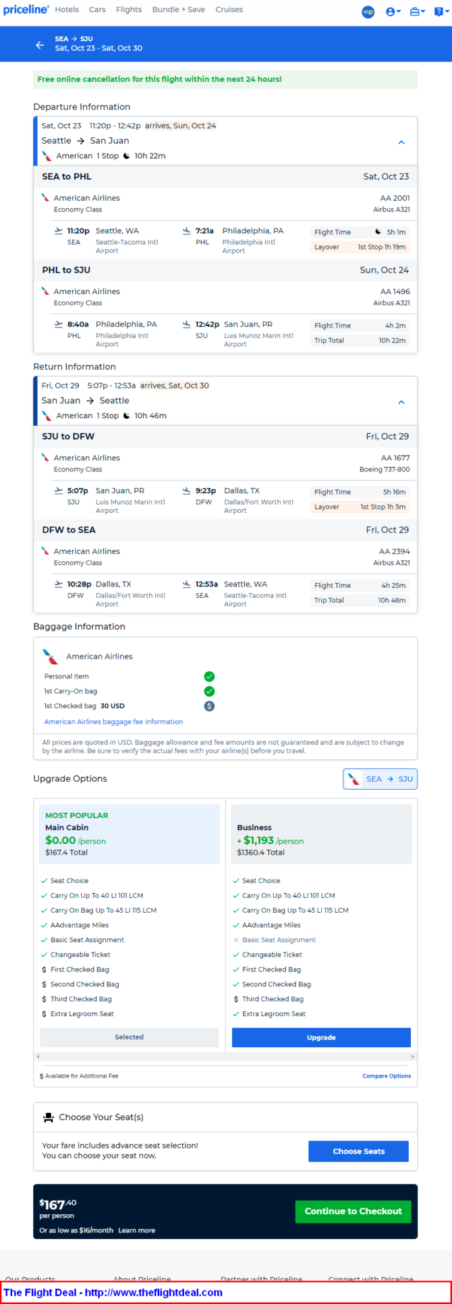
Task: Select the Business fare option card
Action: [x=321, y=834]
